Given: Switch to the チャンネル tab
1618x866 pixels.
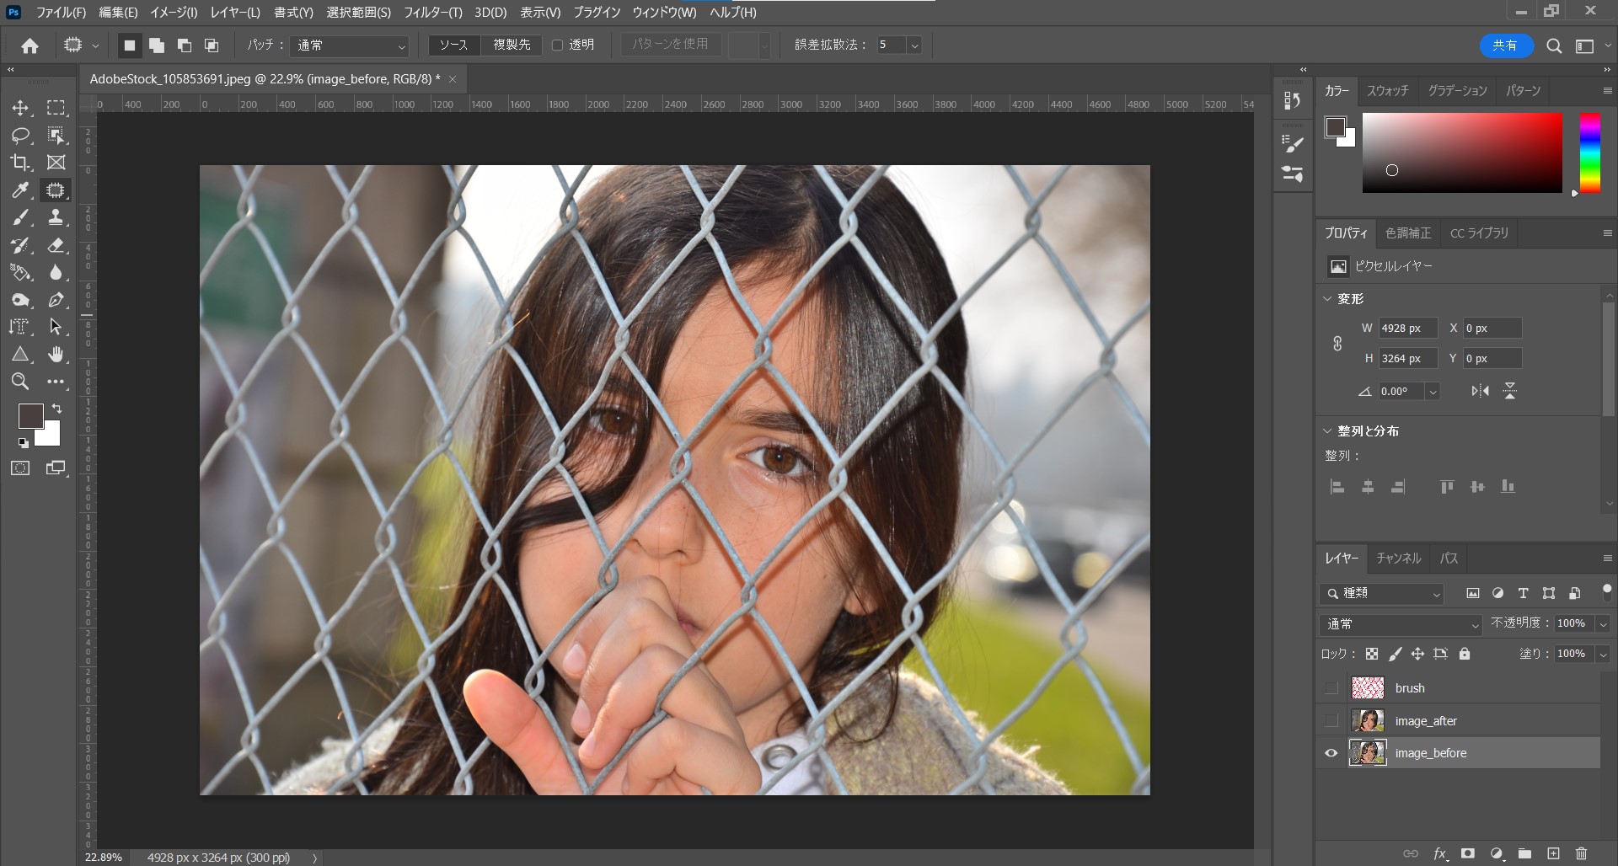Looking at the screenshot, I should [1398, 559].
